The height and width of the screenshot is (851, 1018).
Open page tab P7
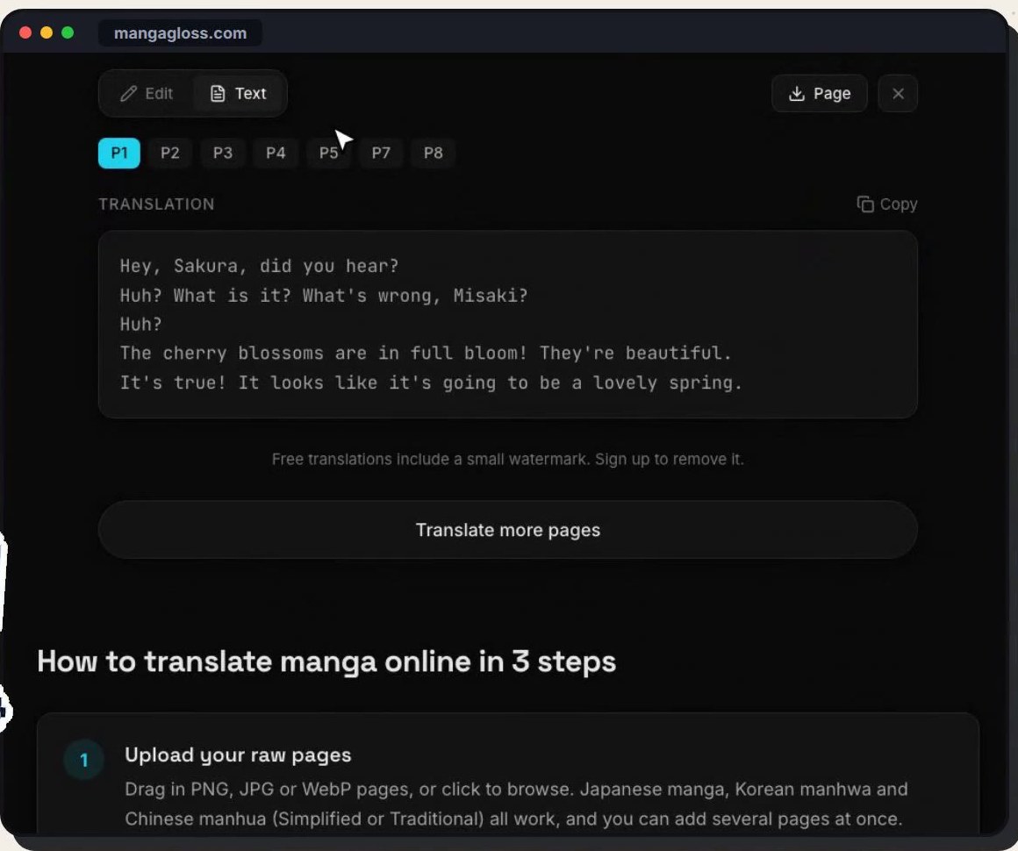point(381,154)
